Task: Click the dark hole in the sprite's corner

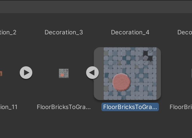Action: 146,54
